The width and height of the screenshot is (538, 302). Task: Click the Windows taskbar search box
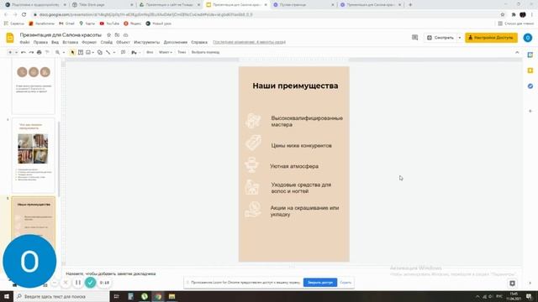[61, 296]
